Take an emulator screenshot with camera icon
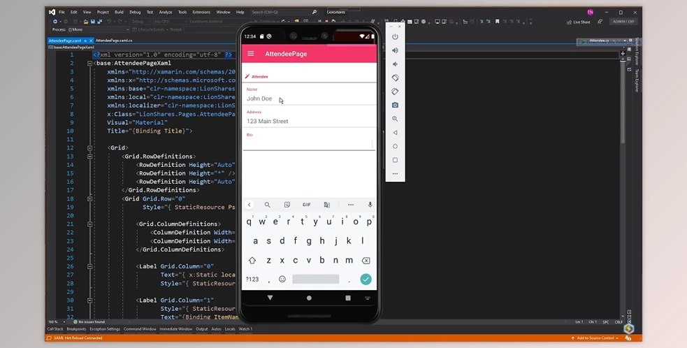Viewport: 687px width, 348px height. pyautogui.click(x=395, y=105)
